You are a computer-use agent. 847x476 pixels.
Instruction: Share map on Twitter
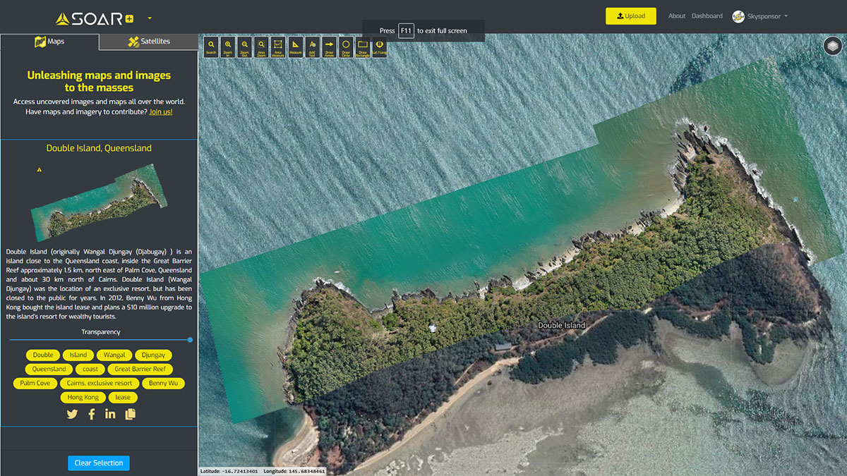click(72, 415)
